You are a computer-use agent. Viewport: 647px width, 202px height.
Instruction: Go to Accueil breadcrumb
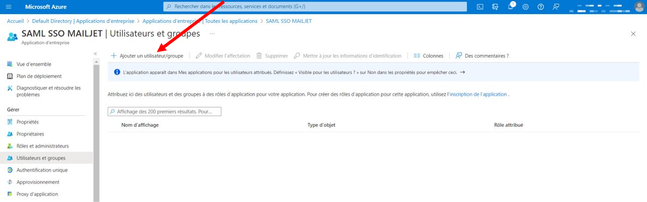click(15, 21)
